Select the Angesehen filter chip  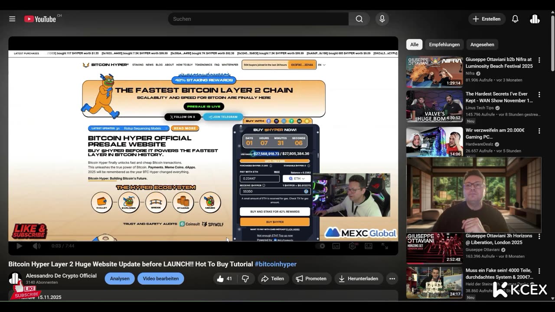pos(482,44)
